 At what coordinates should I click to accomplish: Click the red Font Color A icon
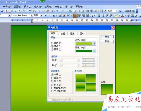point(122,15)
